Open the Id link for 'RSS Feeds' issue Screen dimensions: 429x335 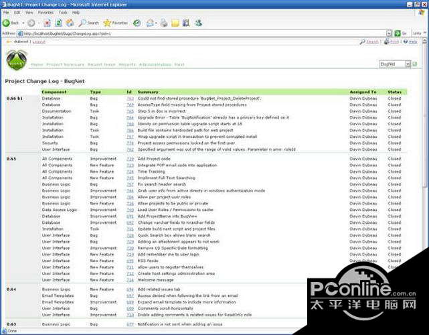coord(131,261)
